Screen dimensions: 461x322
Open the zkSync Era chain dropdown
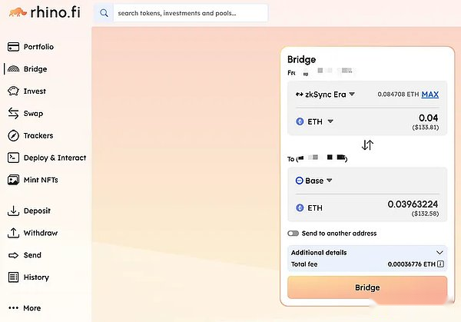click(x=325, y=95)
